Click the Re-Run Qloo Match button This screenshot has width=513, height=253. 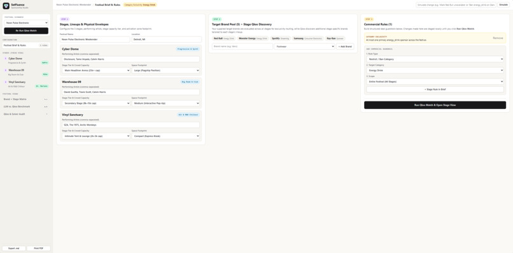(26, 31)
